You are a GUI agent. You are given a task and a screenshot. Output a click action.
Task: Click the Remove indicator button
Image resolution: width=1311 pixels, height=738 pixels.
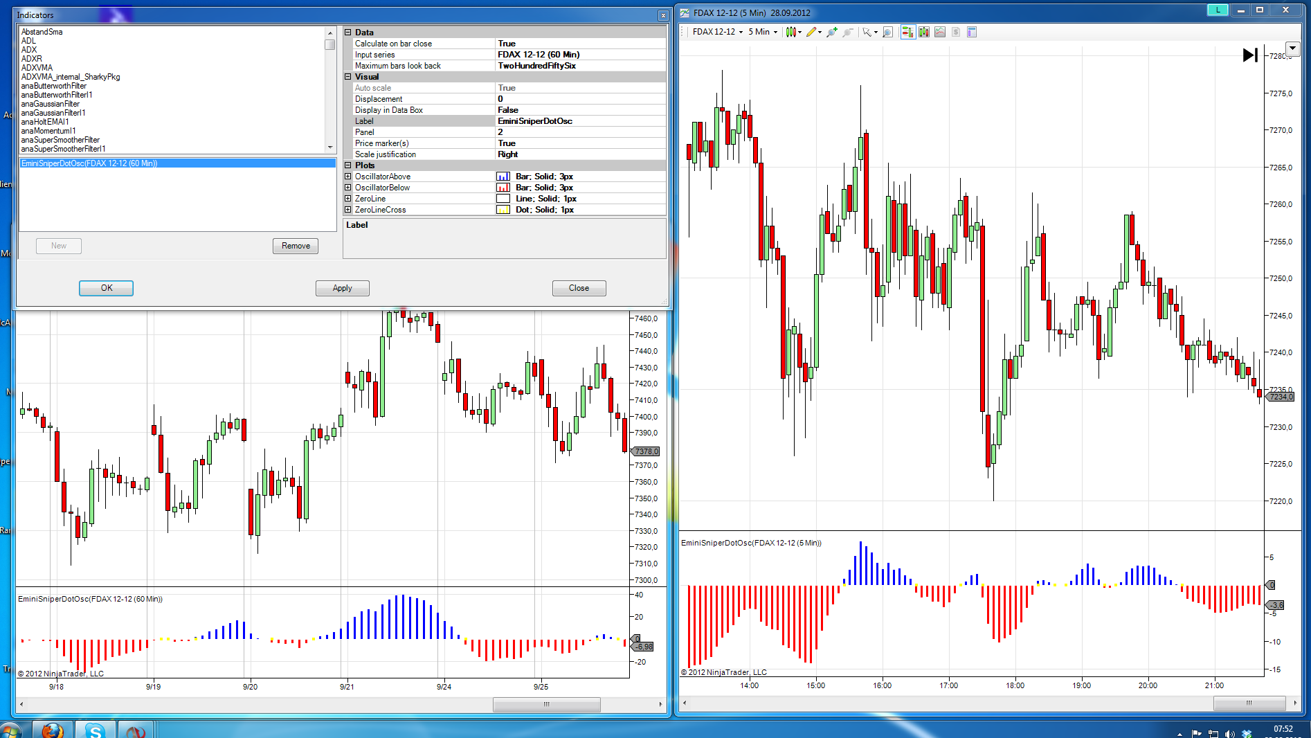click(296, 246)
